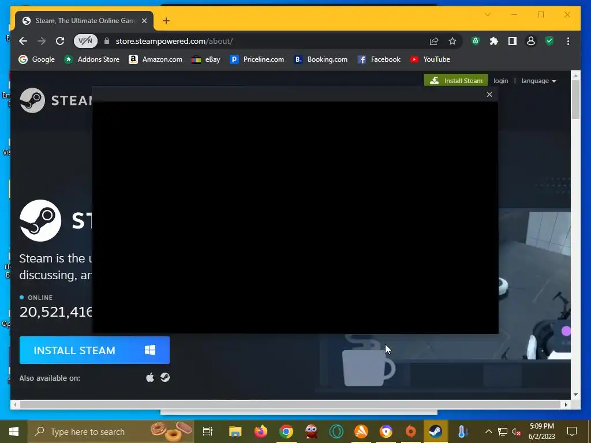Open the YouTube bookmark
Viewport: 591px width, 443px height.
pyautogui.click(x=430, y=59)
